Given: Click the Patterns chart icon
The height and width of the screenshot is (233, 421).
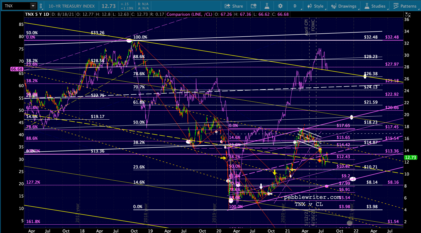Looking at the screenshot, I should 396,6.
